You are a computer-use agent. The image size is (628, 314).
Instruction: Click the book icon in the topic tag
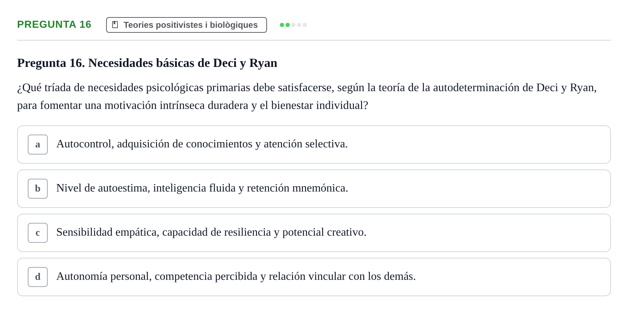tap(115, 25)
